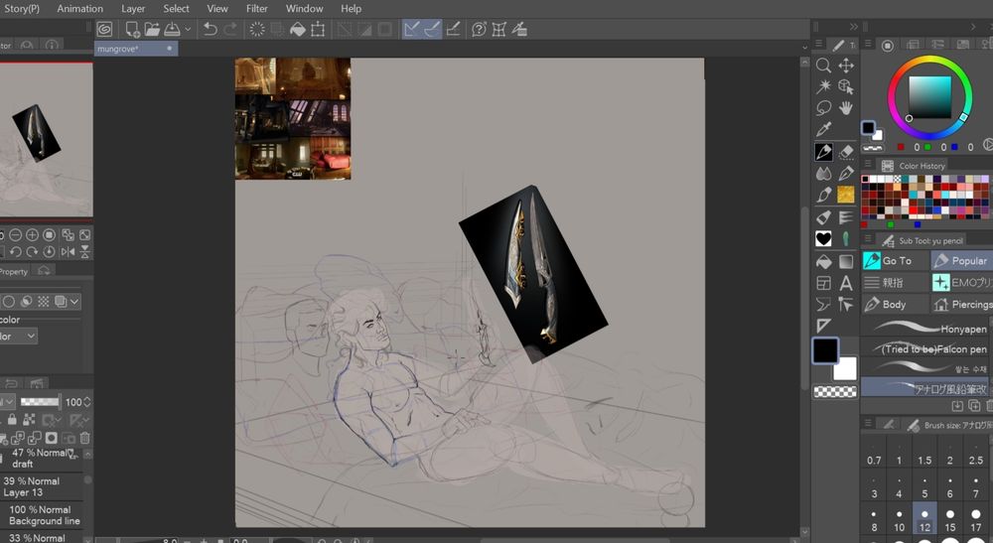Select the Hand pan tool
This screenshot has width=993, height=543.
point(846,108)
